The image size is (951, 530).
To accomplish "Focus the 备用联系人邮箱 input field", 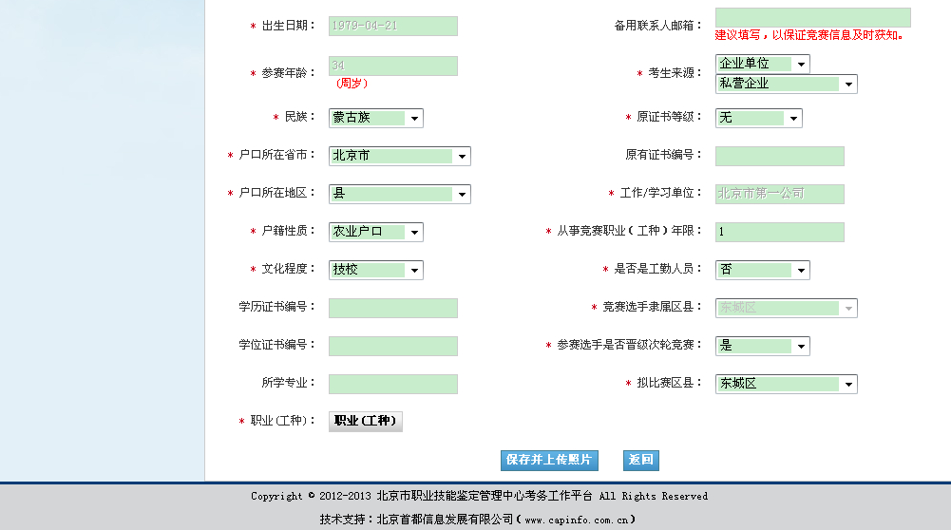I will click(812, 17).
